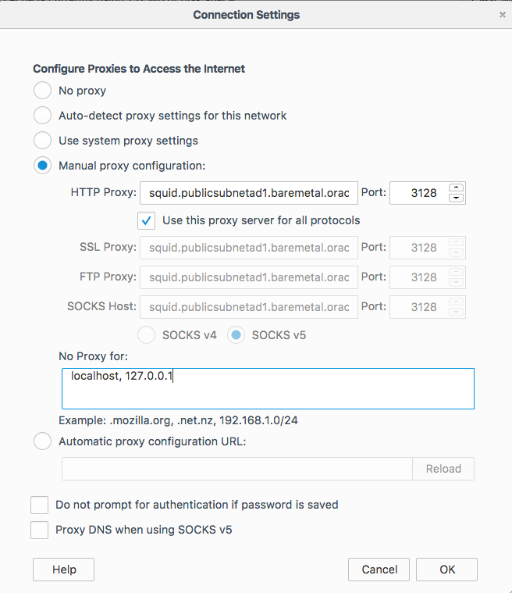This screenshot has width=512, height=593.
Task: Enable Proxy DNS when using SOCKS v5
Action: (39, 530)
